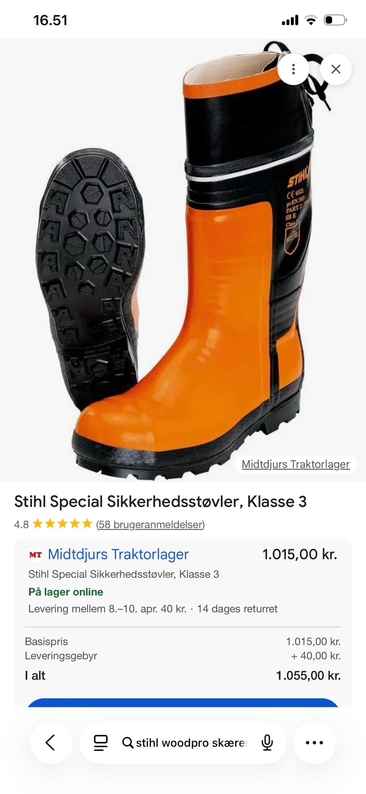This screenshot has height=794, width=366.
Task: Open Midtdjurs Traktorlager image credit link
Action: click(295, 464)
